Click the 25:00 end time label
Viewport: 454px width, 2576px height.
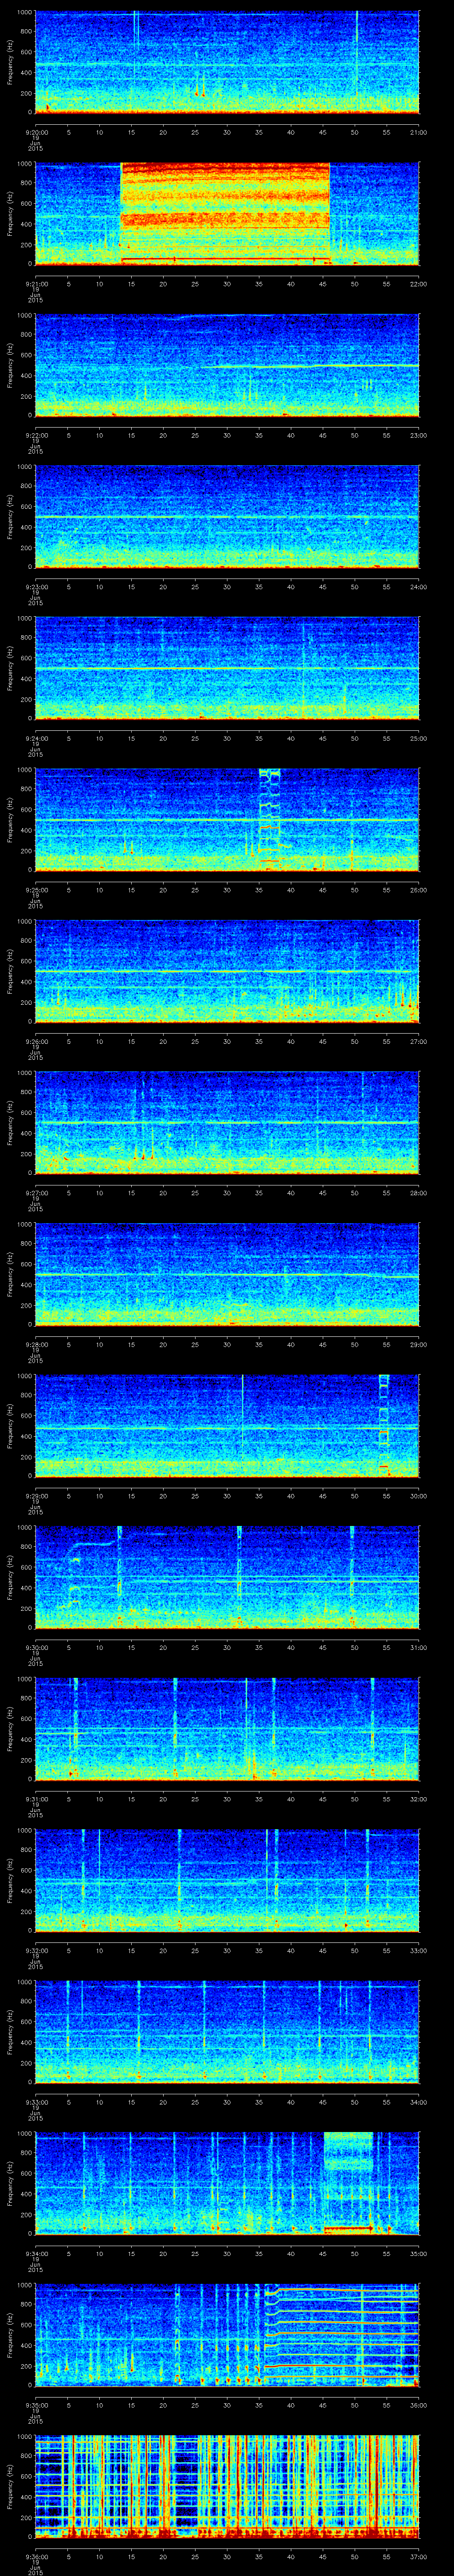pos(418,738)
